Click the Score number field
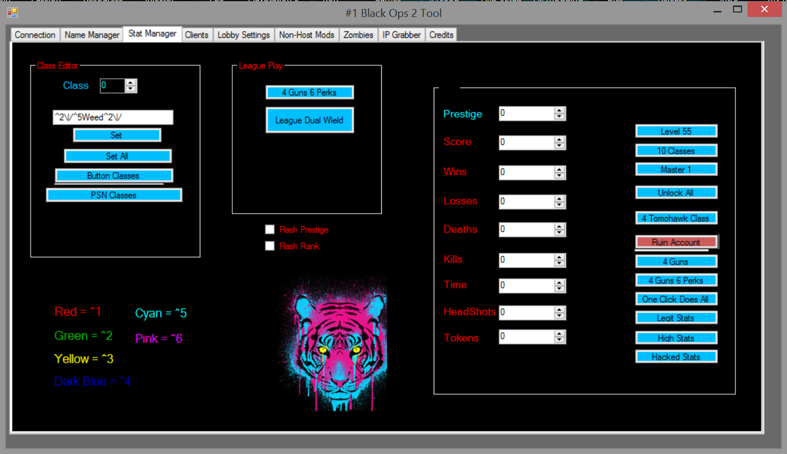The height and width of the screenshot is (454, 787). click(x=527, y=142)
